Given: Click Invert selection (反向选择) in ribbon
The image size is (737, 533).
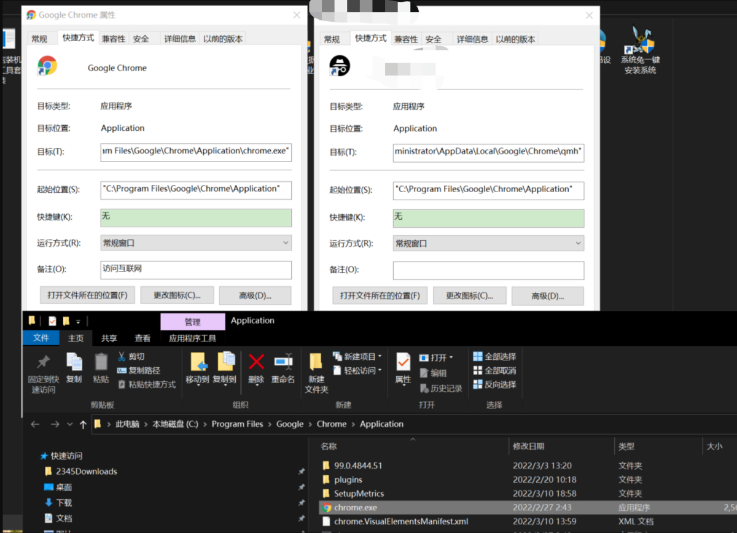Looking at the screenshot, I should [x=494, y=384].
